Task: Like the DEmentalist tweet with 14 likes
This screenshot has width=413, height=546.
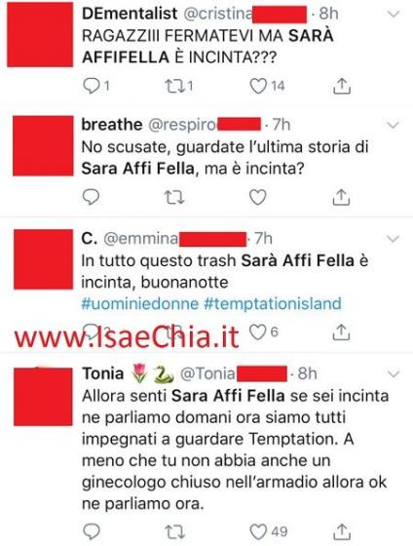Action: (258, 86)
